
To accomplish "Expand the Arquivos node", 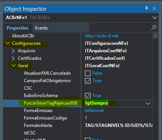I will (13, 51).
